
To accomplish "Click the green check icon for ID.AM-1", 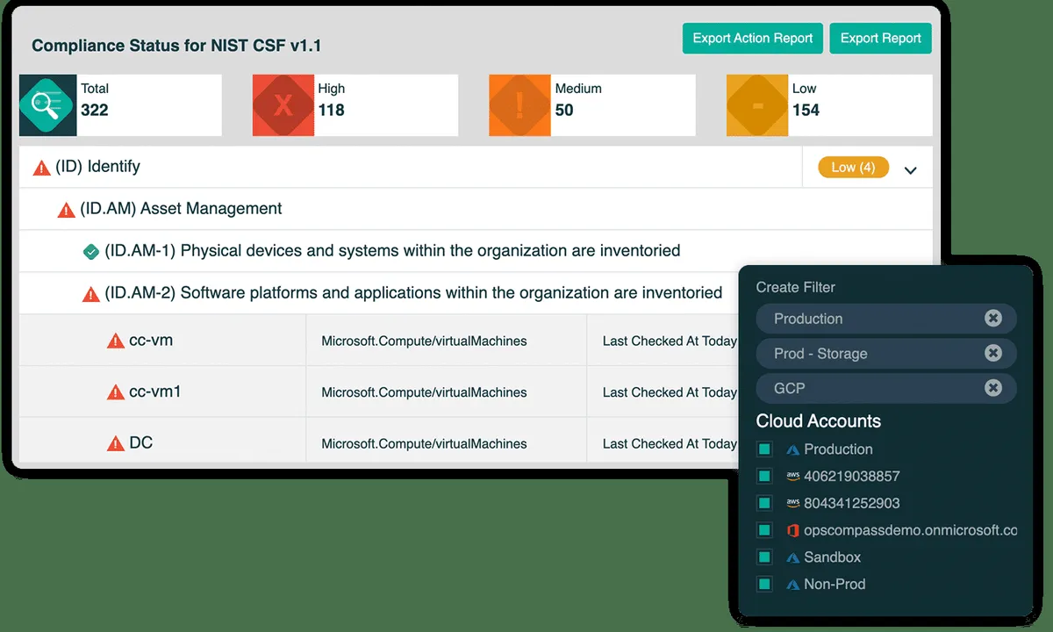I will click(90, 252).
